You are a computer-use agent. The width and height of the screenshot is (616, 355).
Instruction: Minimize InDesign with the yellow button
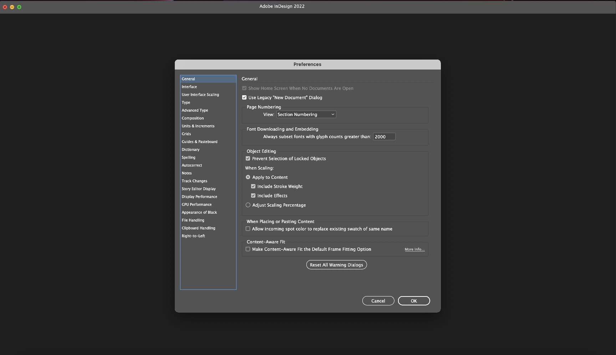[12, 7]
